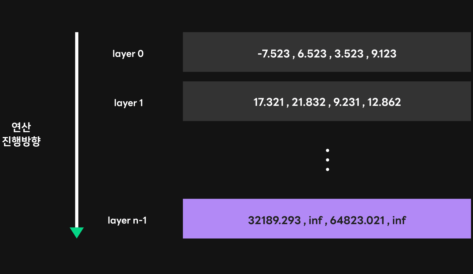This screenshot has width=473, height=274.
Task: Select the layer n-1 label
Action: [x=127, y=220]
